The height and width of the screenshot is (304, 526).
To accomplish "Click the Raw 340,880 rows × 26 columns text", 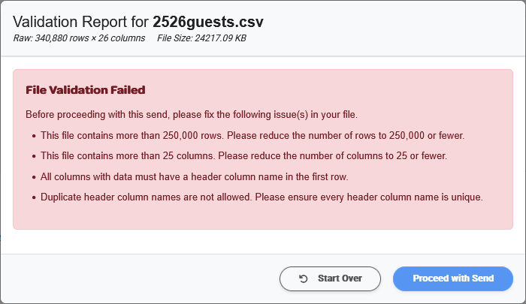I will pyautogui.click(x=79, y=38).
